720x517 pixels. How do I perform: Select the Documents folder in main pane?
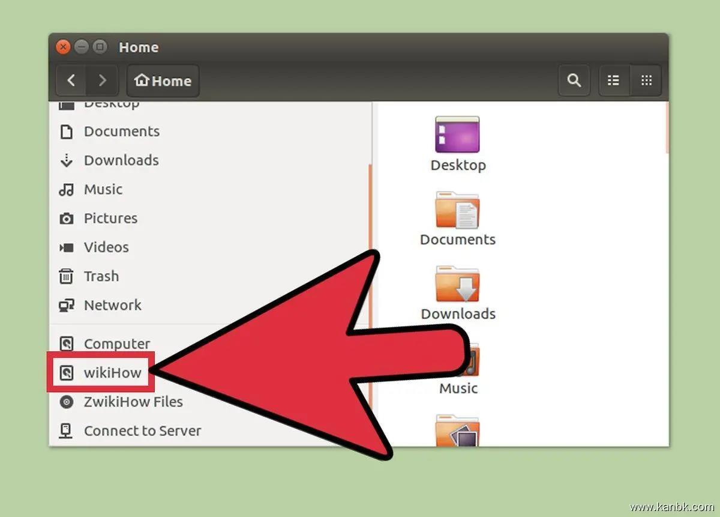tap(457, 210)
